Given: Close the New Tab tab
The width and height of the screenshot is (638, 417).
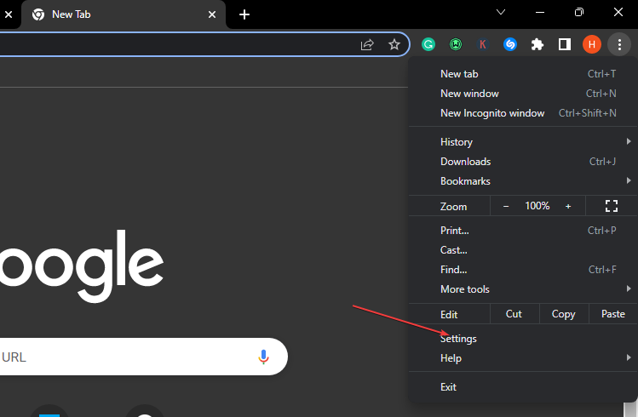Looking at the screenshot, I should click(212, 14).
